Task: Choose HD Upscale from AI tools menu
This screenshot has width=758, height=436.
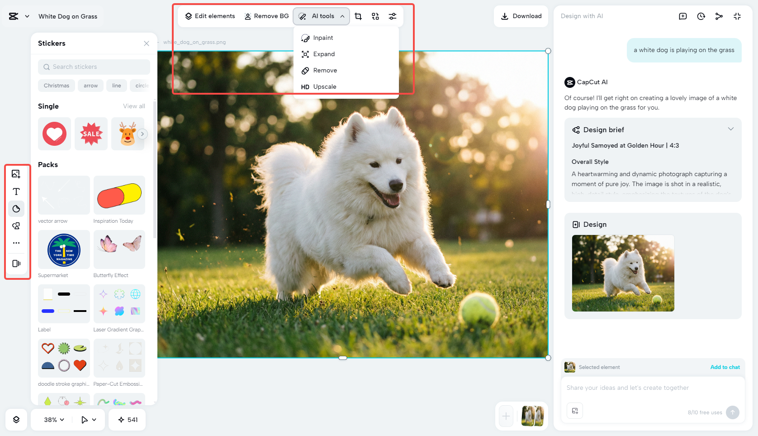Action: (x=346, y=87)
